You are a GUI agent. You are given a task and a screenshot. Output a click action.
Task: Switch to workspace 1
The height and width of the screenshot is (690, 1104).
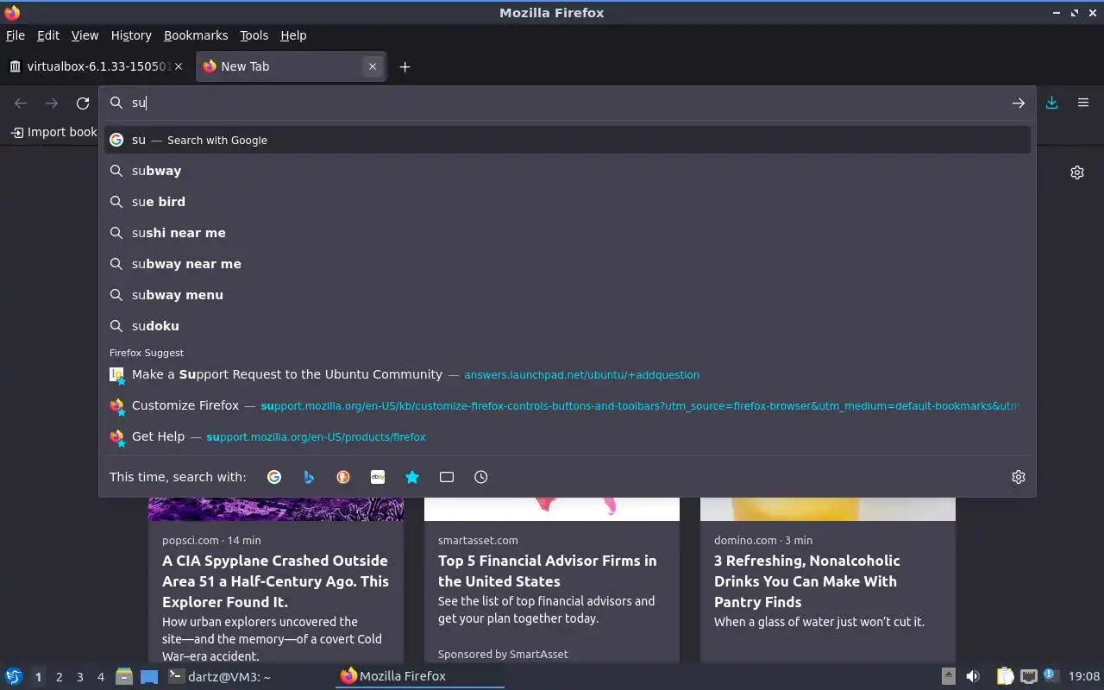(x=38, y=677)
